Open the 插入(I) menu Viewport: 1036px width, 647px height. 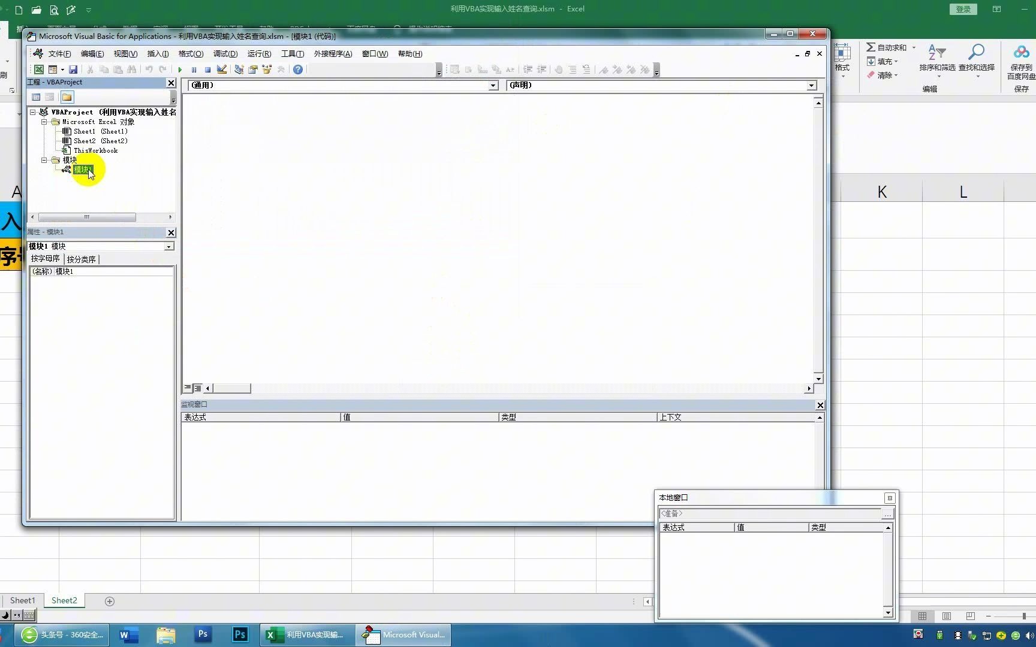158,54
